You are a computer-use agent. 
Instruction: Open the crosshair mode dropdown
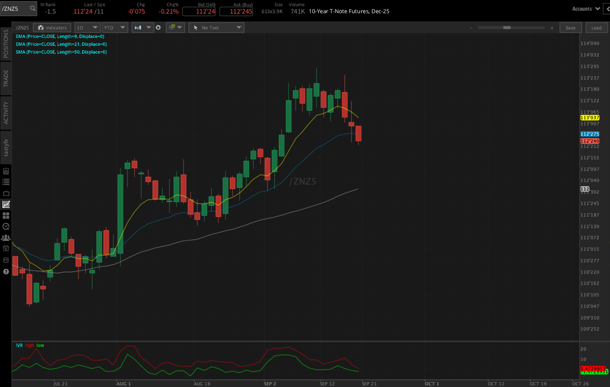pos(175,28)
